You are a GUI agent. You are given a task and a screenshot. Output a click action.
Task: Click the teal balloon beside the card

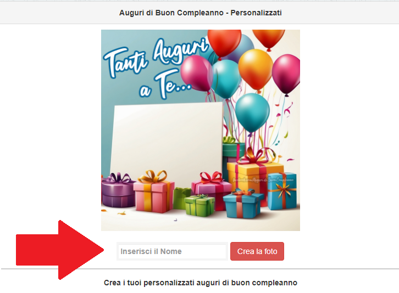click(252, 112)
